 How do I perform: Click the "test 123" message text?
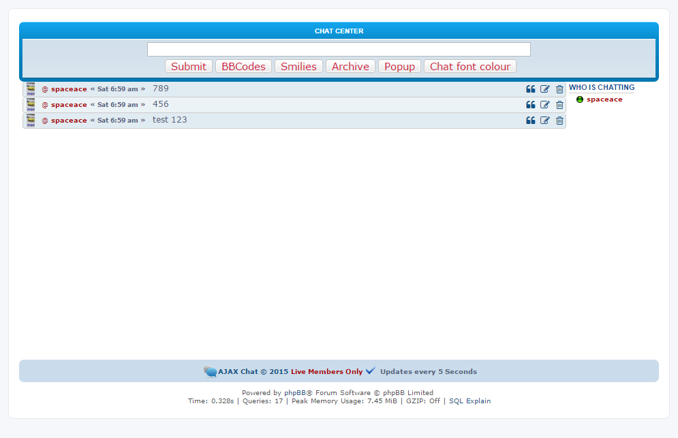coord(170,120)
